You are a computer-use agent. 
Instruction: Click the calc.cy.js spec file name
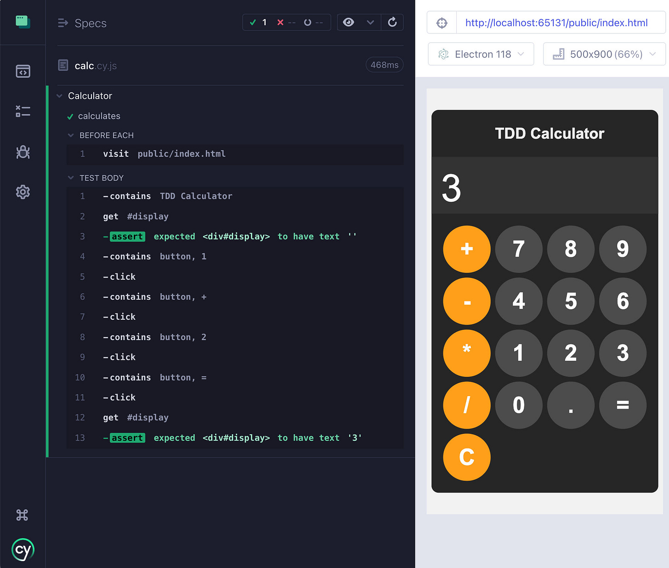96,66
